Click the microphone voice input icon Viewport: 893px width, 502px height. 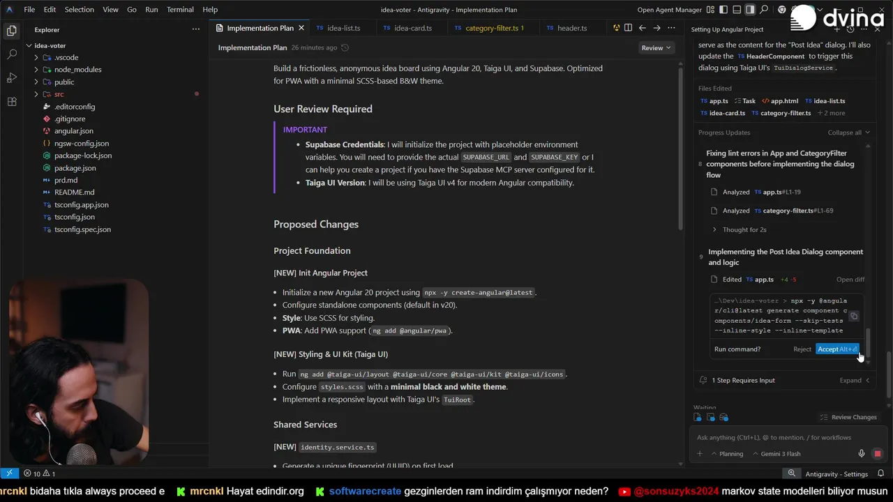coord(862,453)
